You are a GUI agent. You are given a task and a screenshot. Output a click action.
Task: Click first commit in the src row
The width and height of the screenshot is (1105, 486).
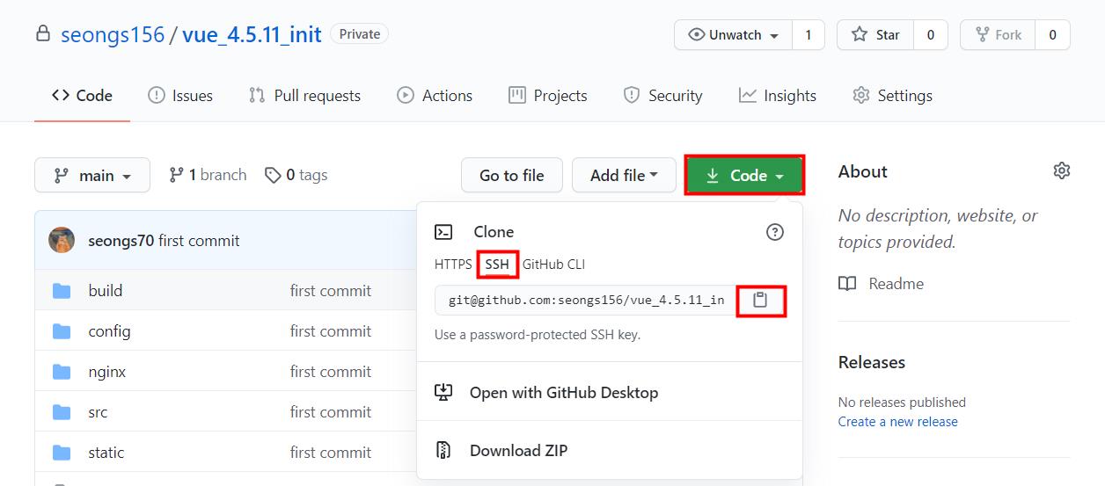(331, 412)
